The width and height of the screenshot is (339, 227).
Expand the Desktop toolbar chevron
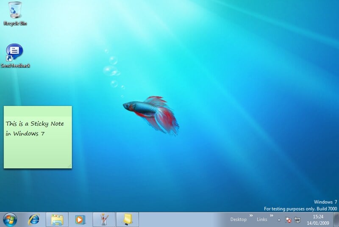[x=251, y=216]
